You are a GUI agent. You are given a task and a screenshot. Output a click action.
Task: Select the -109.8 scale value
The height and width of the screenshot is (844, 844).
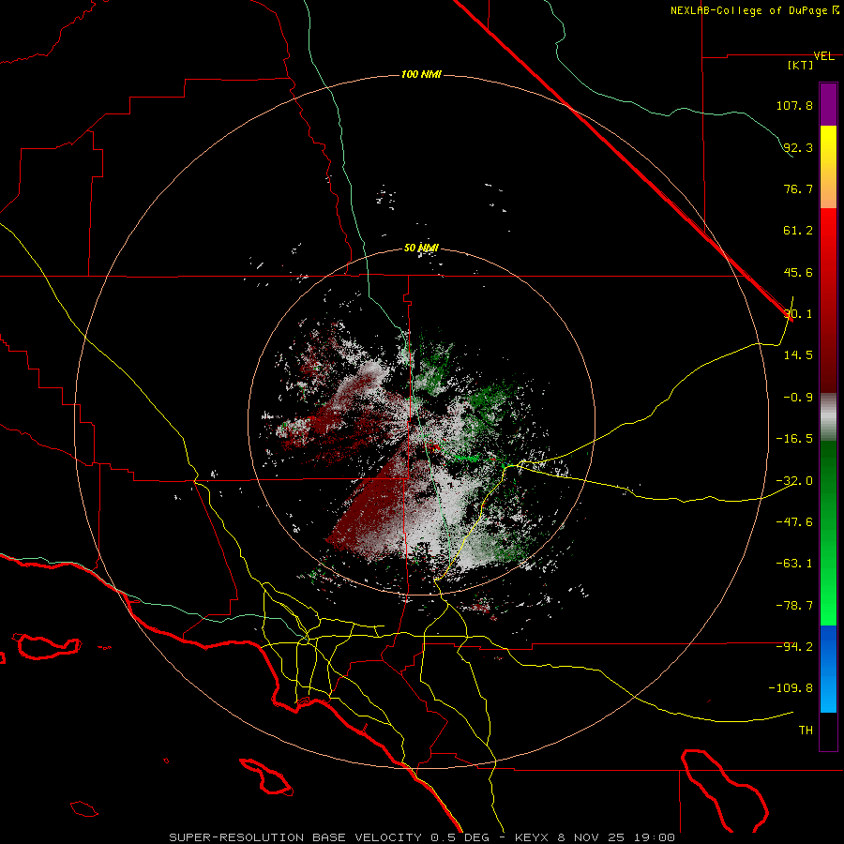coord(791,688)
